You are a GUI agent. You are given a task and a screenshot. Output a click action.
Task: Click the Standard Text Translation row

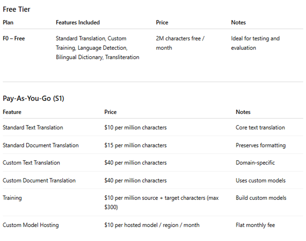tap(153, 128)
